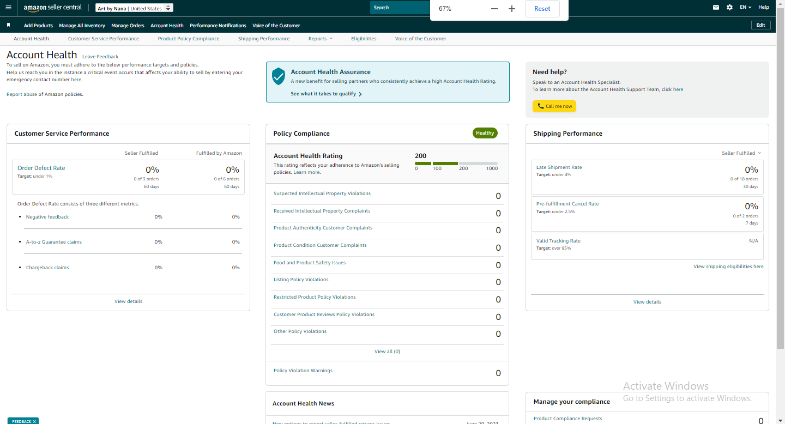Expand the Reports dropdown tab
Viewport: 785px width, 424px height.
coord(320,39)
